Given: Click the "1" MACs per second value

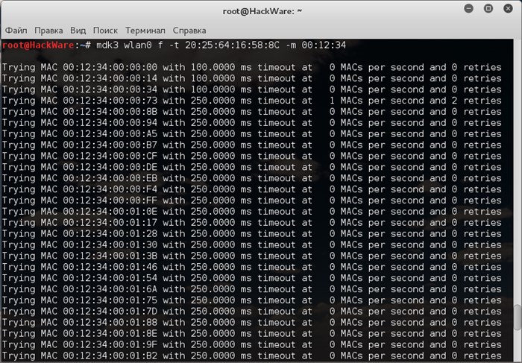Looking at the screenshot, I should [332, 101].
